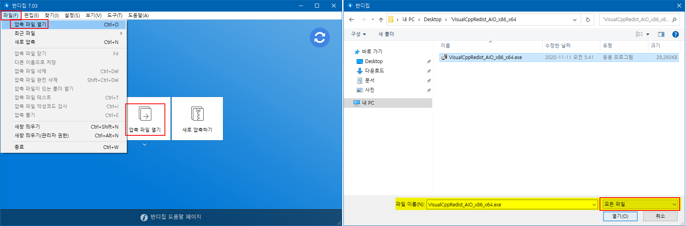This screenshot has width=686, height=226.
Task: Sort files by the 이름 column header
Action: tap(490, 46)
